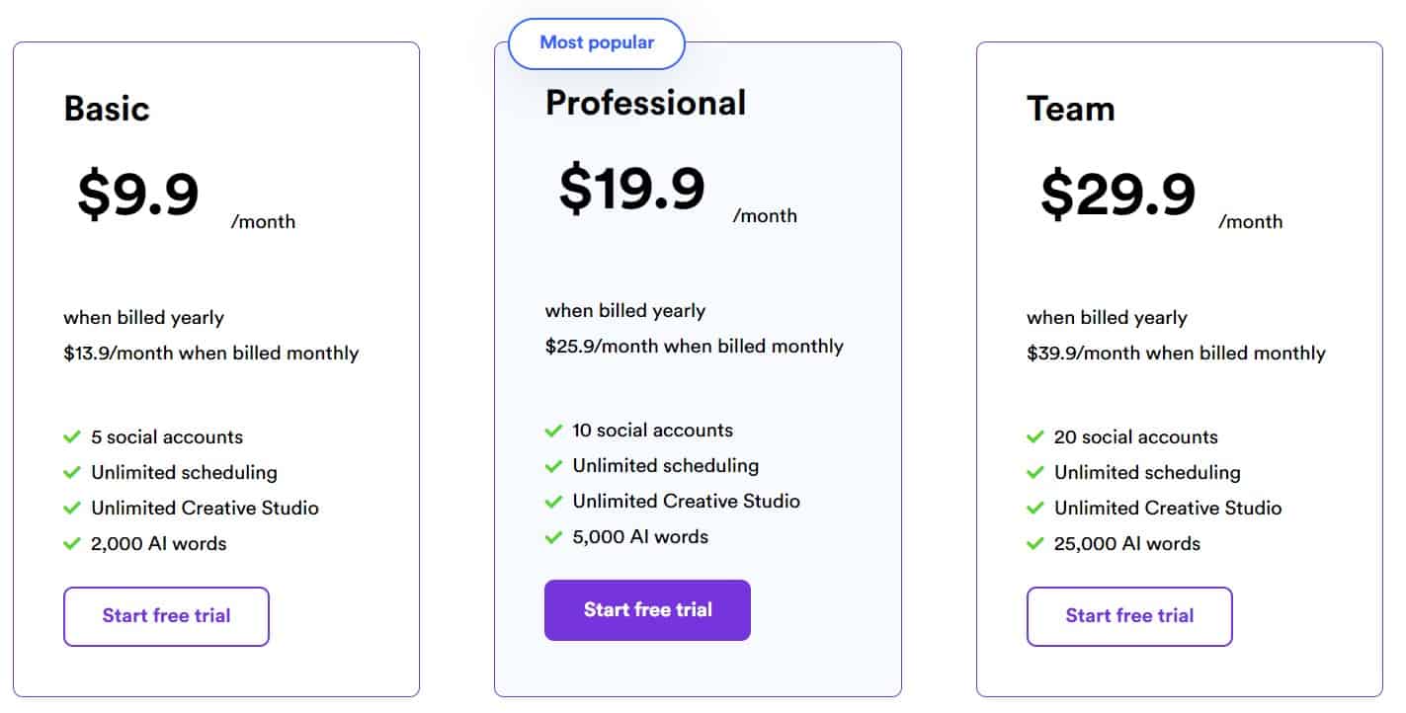Start free trial for the Professional plan

tap(647, 610)
